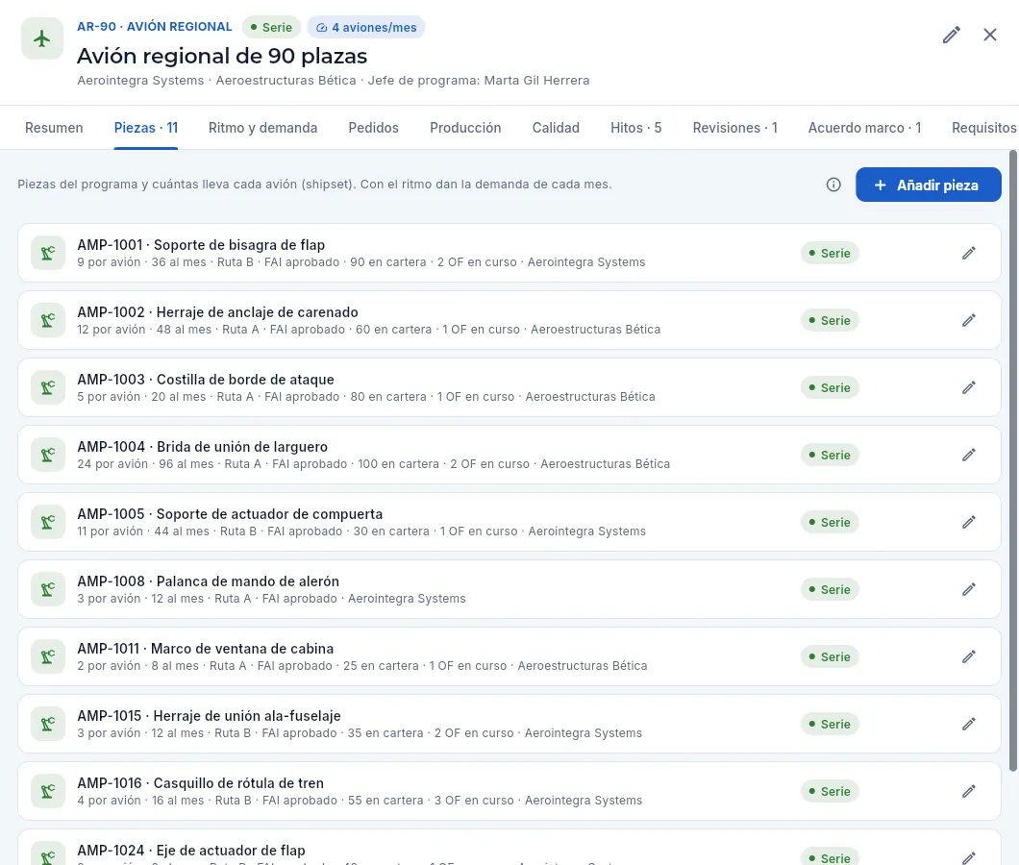Click the green airplane program icon
This screenshot has height=865, width=1019.
[x=42, y=38]
